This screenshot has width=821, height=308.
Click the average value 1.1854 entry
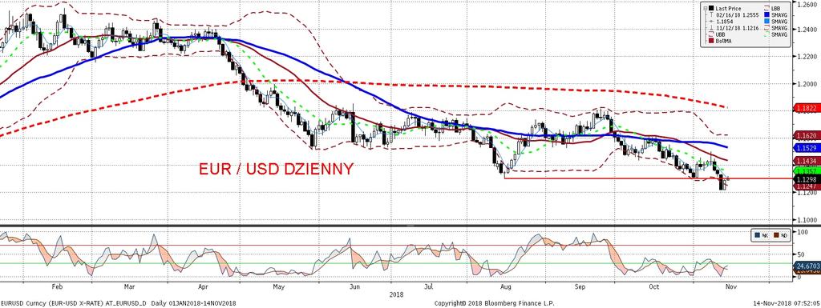(722, 22)
